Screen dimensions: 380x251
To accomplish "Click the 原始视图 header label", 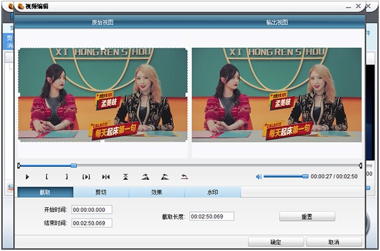I will pyautogui.click(x=103, y=22).
